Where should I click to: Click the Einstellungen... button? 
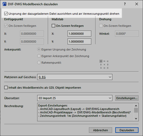click(x=127, y=98)
